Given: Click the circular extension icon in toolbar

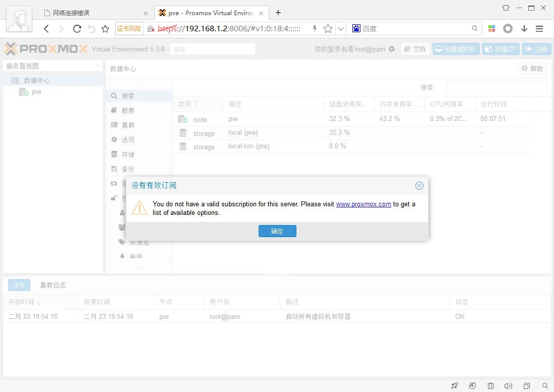Looking at the screenshot, I should pos(508,29).
